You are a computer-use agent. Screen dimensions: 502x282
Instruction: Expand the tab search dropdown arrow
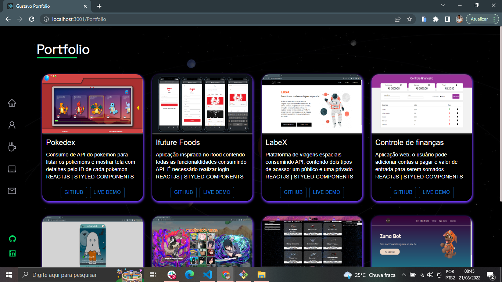443,5
